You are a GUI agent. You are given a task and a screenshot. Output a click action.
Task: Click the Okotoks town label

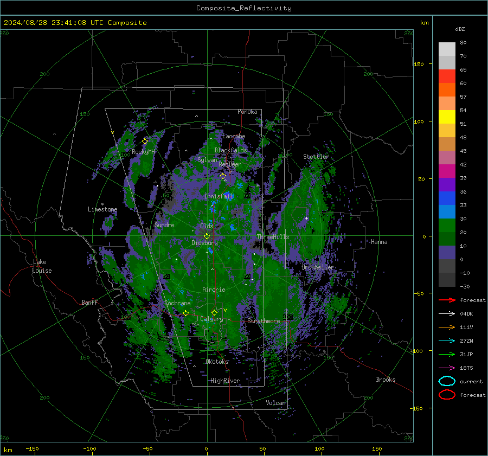[x=217, y=362]
